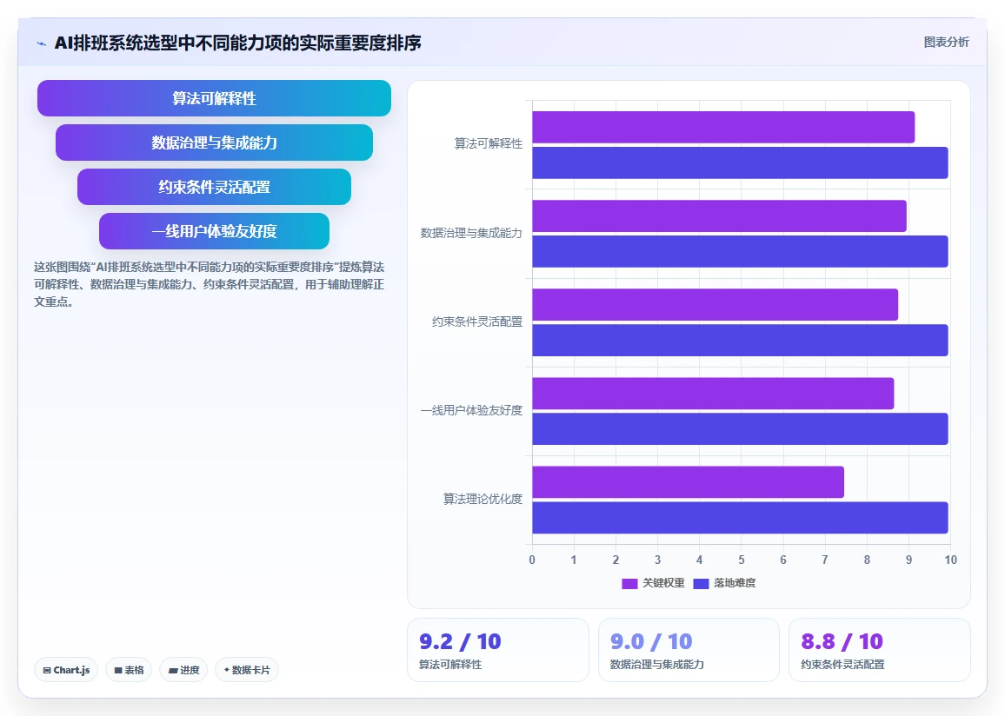Image resolution: width=1005 pixels, height=716 pixels.
Task: Click the 算法理论优化度 axis label
Action: [x=483, y=499]
